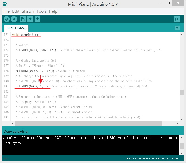186x163 pixels.
Task: Open the Help menu
Action: [53, 11]
